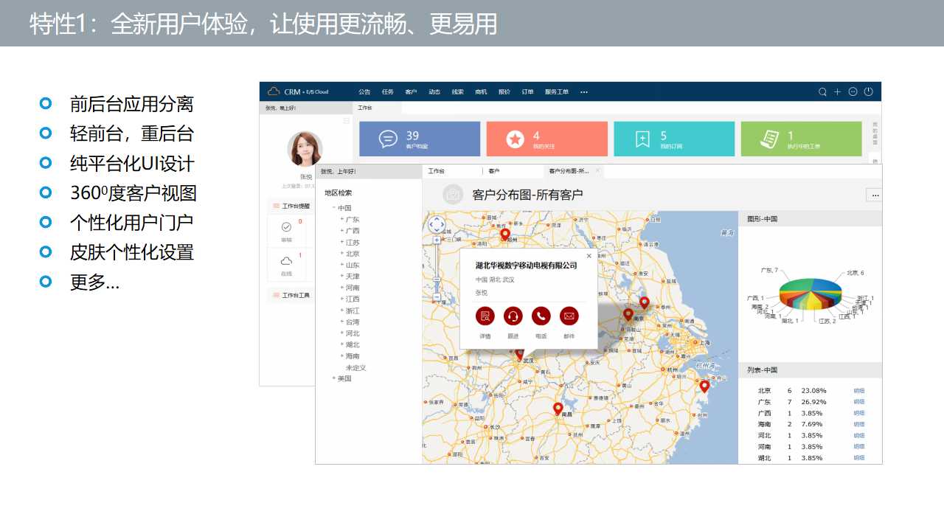Viewport: 944px width, 531px height.
Task: Click the 跟进 headset follow-up icon
Action: [x=513, y=316]
